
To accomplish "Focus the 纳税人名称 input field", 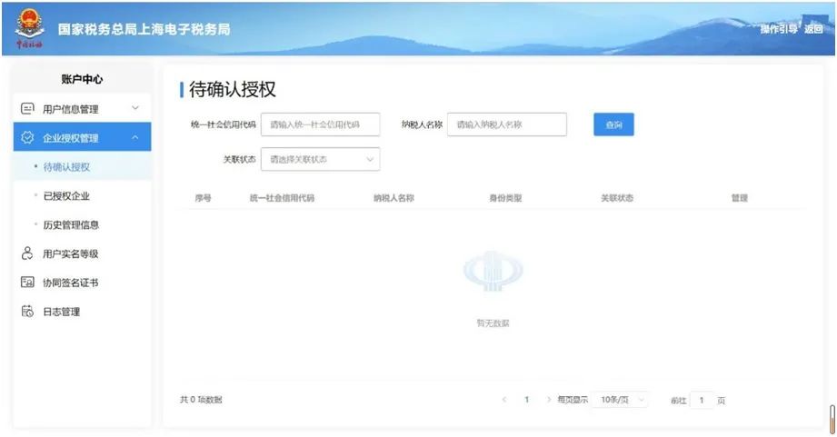I will 507,124.
